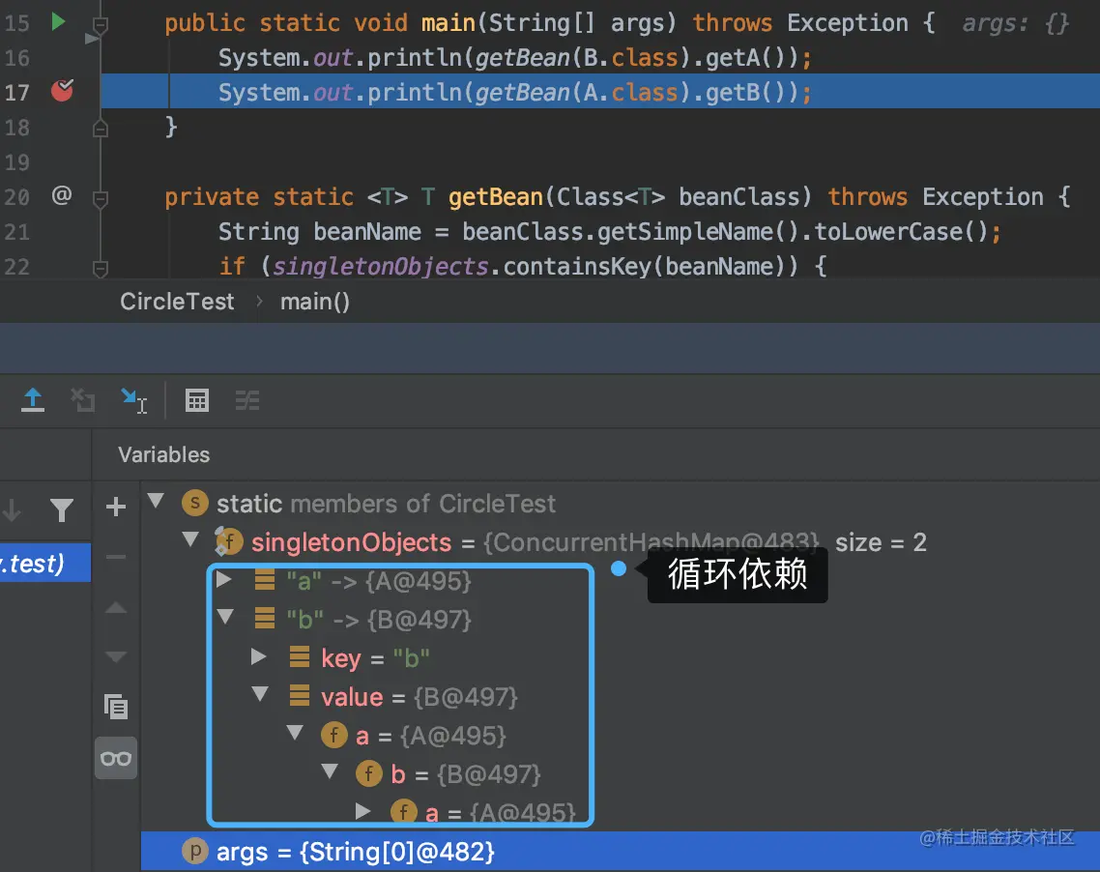This screenshot has height=872, width=1100.
Task: Remove watch with the minus icon
Action: pyautogui.click(x=116, y=557)
